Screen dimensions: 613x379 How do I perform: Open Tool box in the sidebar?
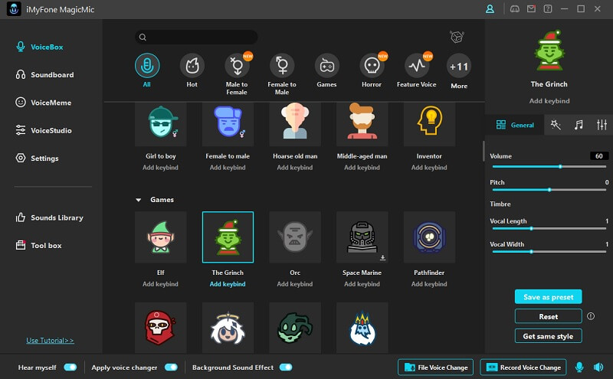(38, 245)
